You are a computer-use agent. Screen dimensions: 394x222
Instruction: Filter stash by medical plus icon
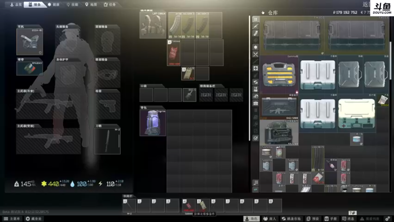256,68
